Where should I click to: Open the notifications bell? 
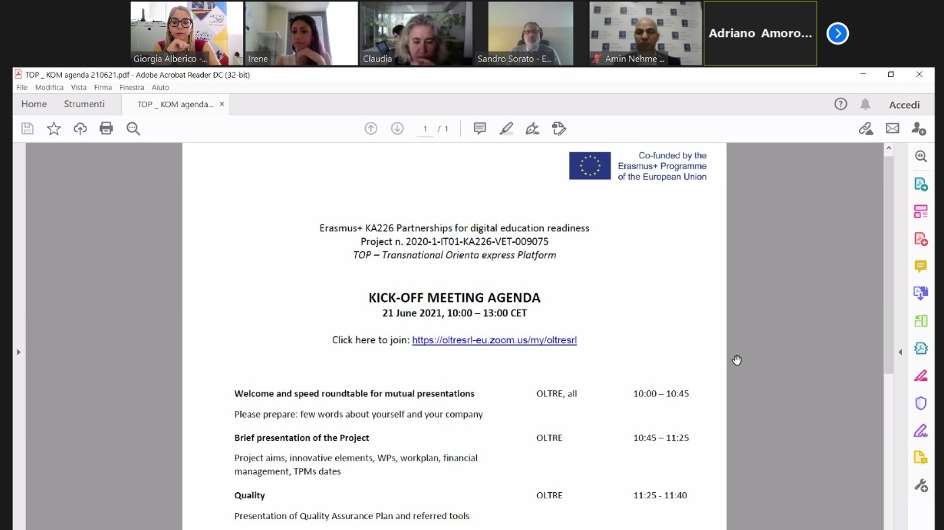(x=865, y=105)
